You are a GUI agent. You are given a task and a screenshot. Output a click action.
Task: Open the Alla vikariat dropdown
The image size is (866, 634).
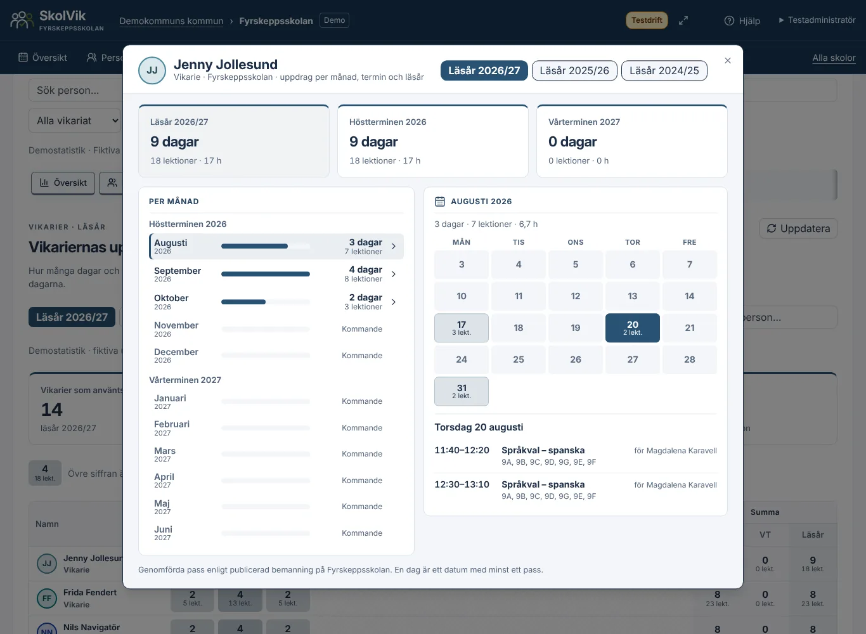click(75, 120)
